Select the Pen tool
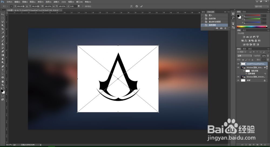This screenshot has height=147, width=270. (x=3, y=66)
